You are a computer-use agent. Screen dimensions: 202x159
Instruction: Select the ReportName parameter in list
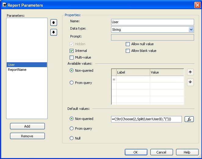pos(17,70)
